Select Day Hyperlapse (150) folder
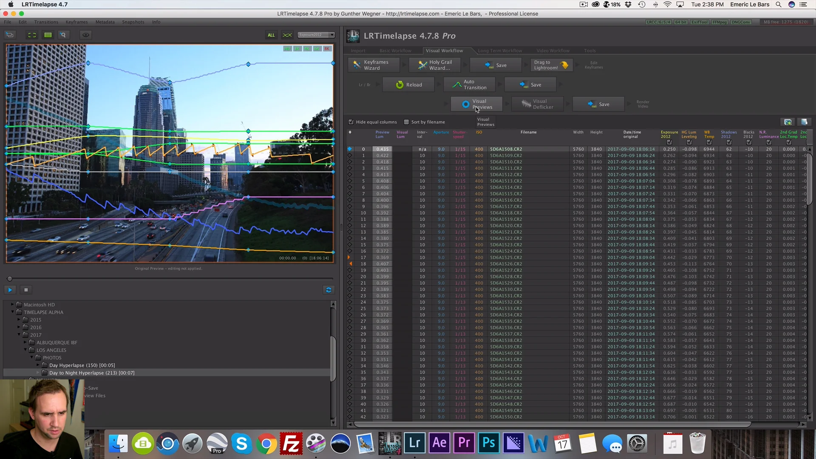Screen dimensions: 816x459 (82, 365)
